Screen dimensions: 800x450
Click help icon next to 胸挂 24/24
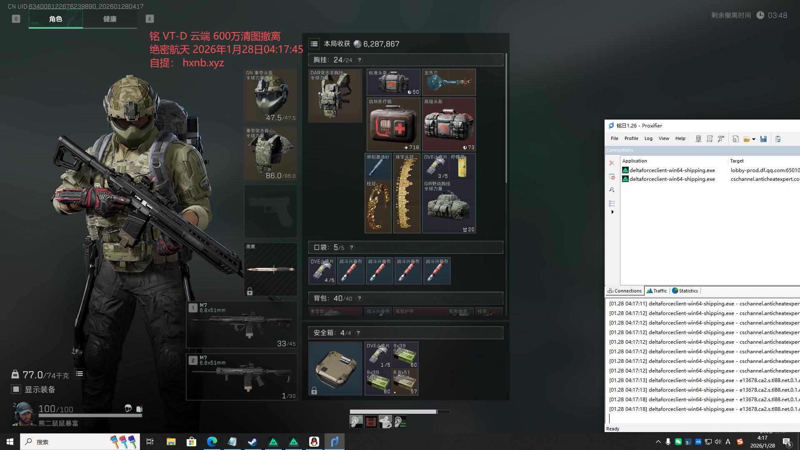tap(360, 60)
